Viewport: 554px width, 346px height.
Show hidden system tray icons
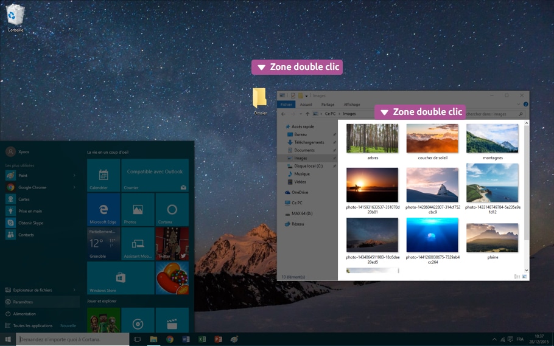pos(494,339)
